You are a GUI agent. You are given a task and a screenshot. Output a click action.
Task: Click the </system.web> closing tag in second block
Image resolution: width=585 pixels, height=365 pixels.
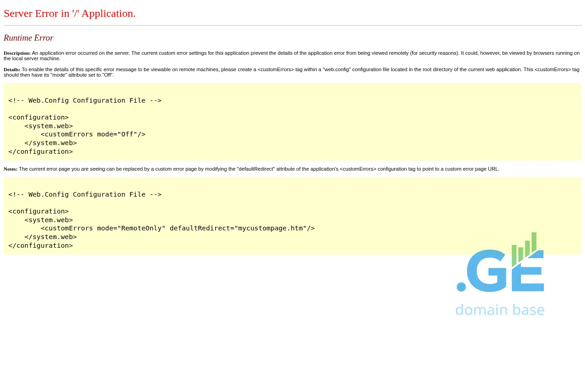[50, 237]
